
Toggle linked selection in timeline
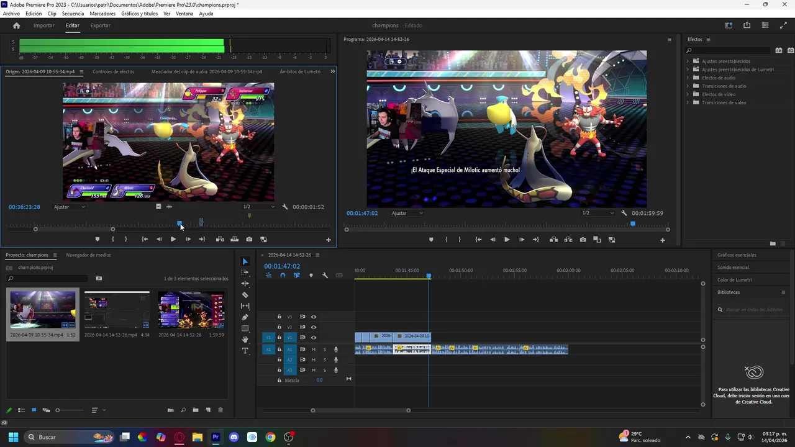(x=296, y=275)
